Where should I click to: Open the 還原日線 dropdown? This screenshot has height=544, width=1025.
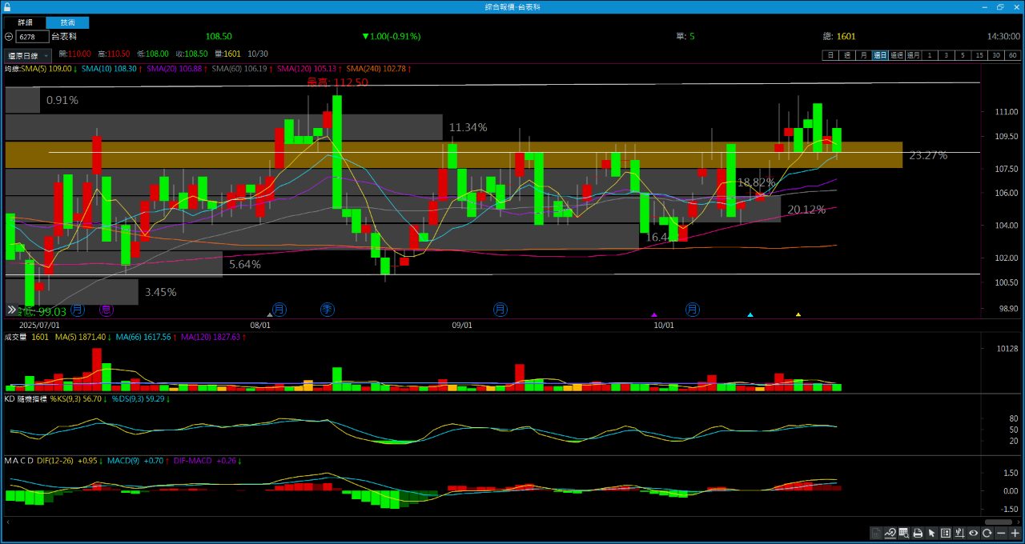tap(28, 55)
